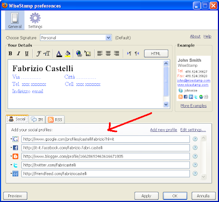Click the More Examples link
This screenshot has height=202, width=219.
click(x=193, y=106)
